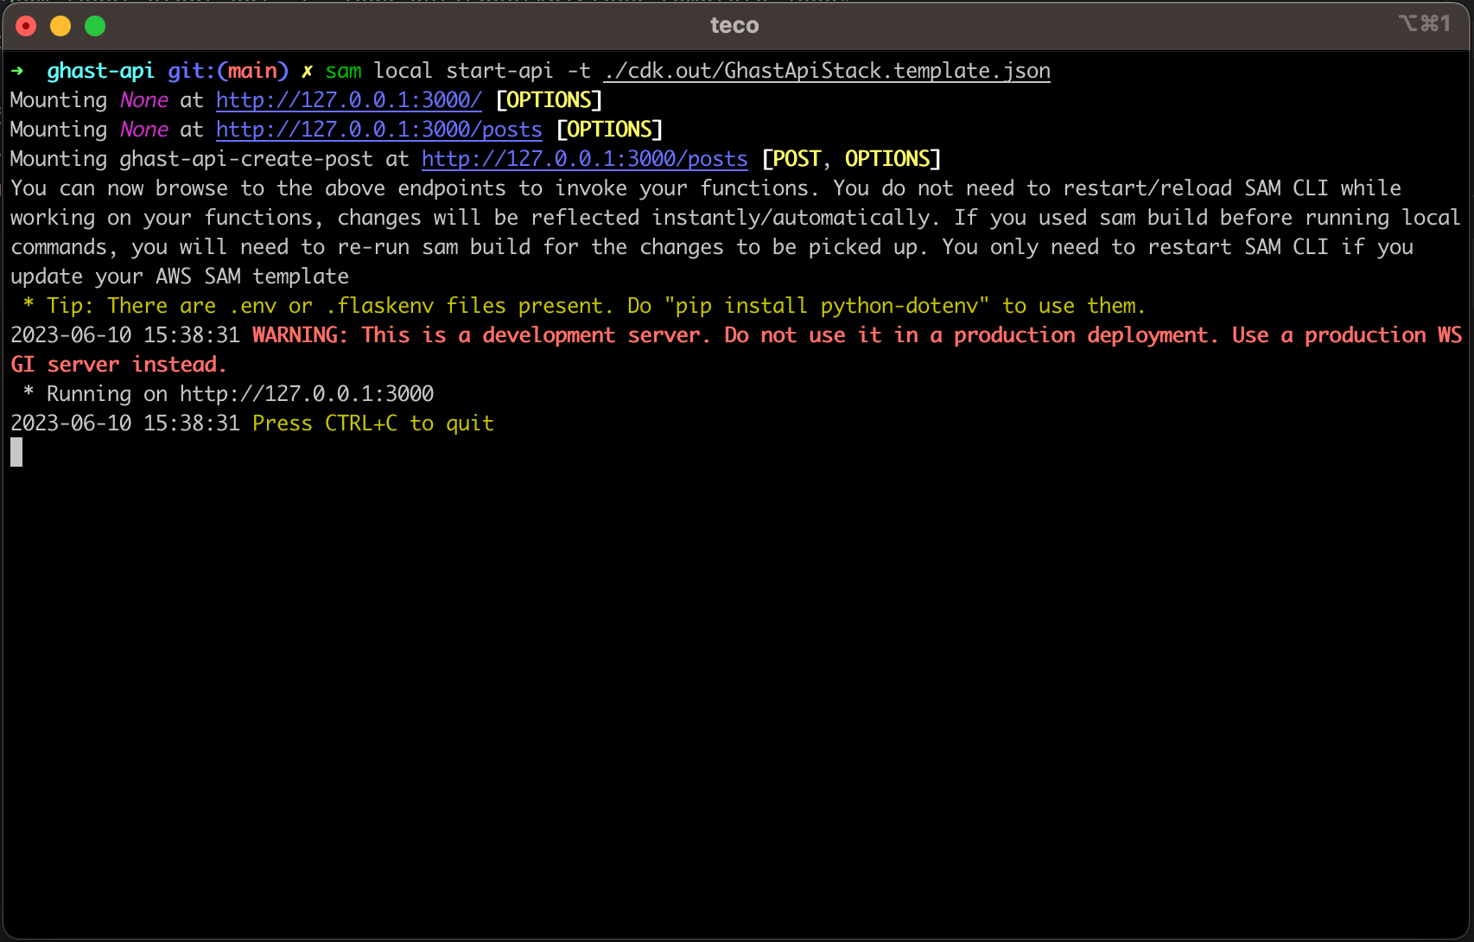Click the yellow minimize traffic light
Image resolution: width=1474 pixels, height=942 pixels.
click(x=60, y=25)
